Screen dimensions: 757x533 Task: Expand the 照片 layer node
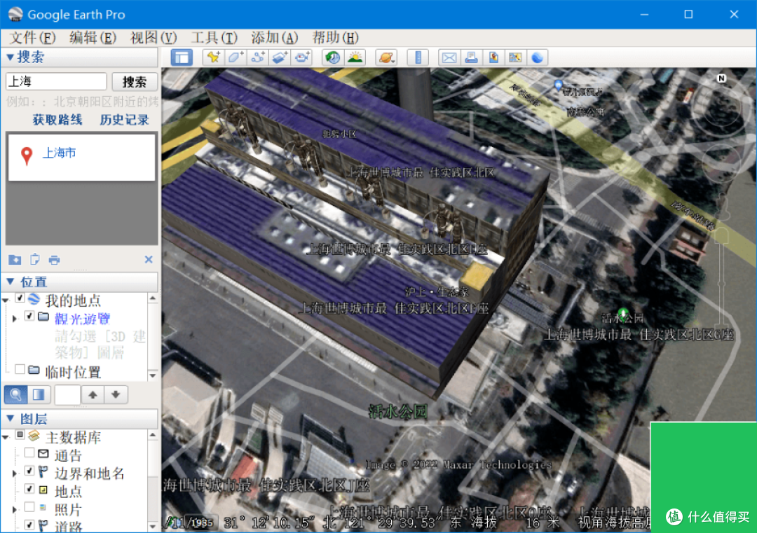15,509
